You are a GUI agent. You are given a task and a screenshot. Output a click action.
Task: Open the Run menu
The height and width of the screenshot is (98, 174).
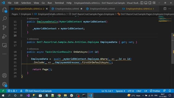[50, 3]
